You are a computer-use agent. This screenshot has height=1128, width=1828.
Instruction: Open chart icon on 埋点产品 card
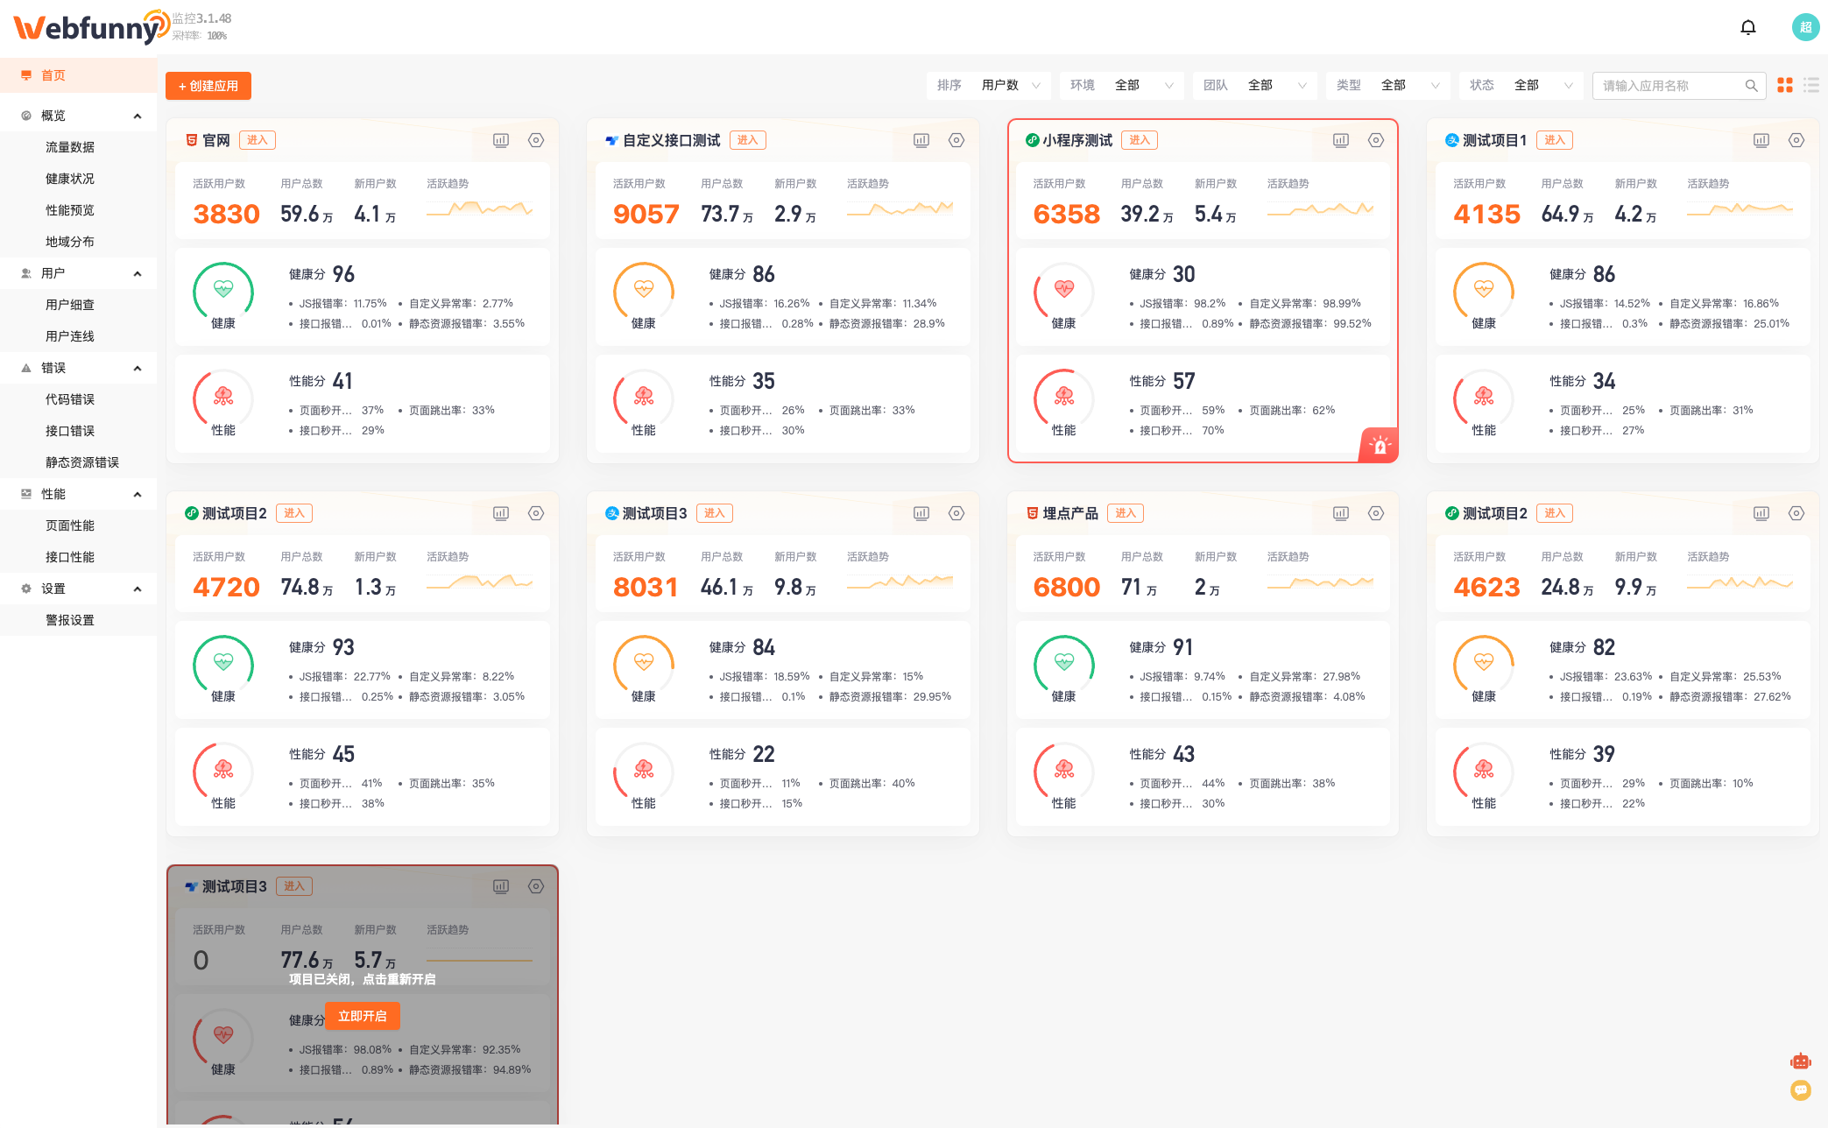coord(1341,513)
